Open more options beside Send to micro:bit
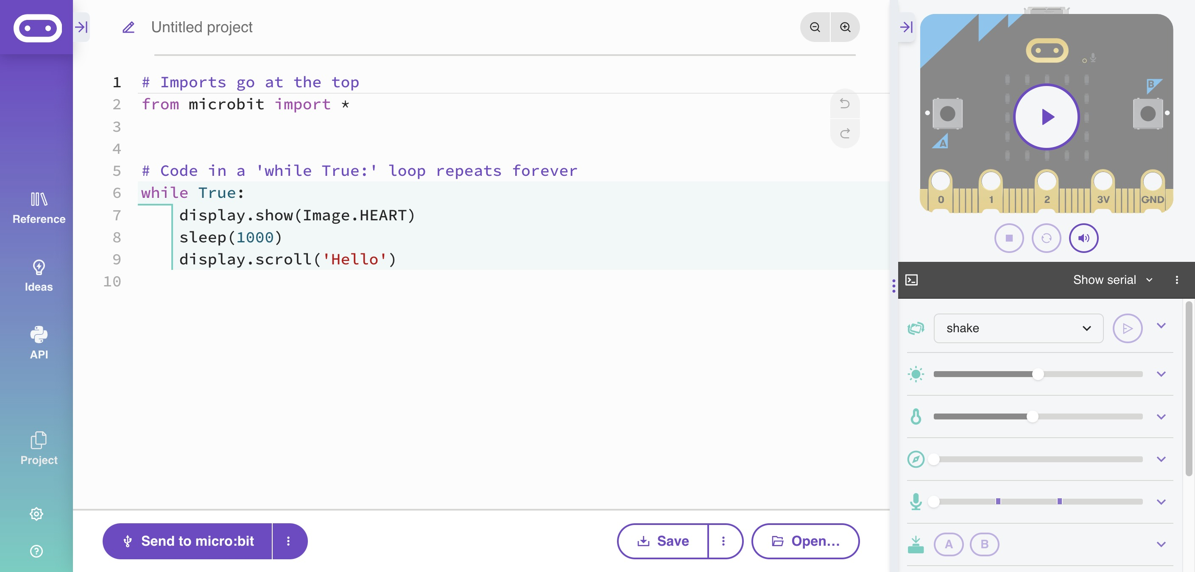 pyautogui.click(x=288, y=541)
